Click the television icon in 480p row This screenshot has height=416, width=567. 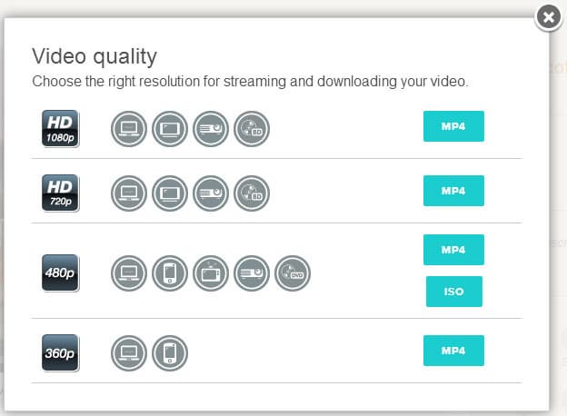point(211,272)
